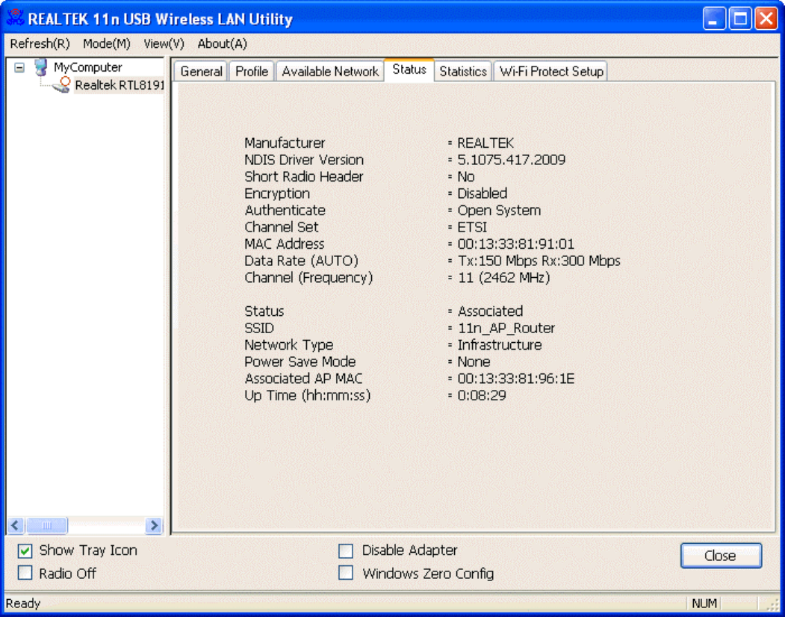
Task: Uncheck Show Tray Icon checkbox
Action: click(25, 551)
